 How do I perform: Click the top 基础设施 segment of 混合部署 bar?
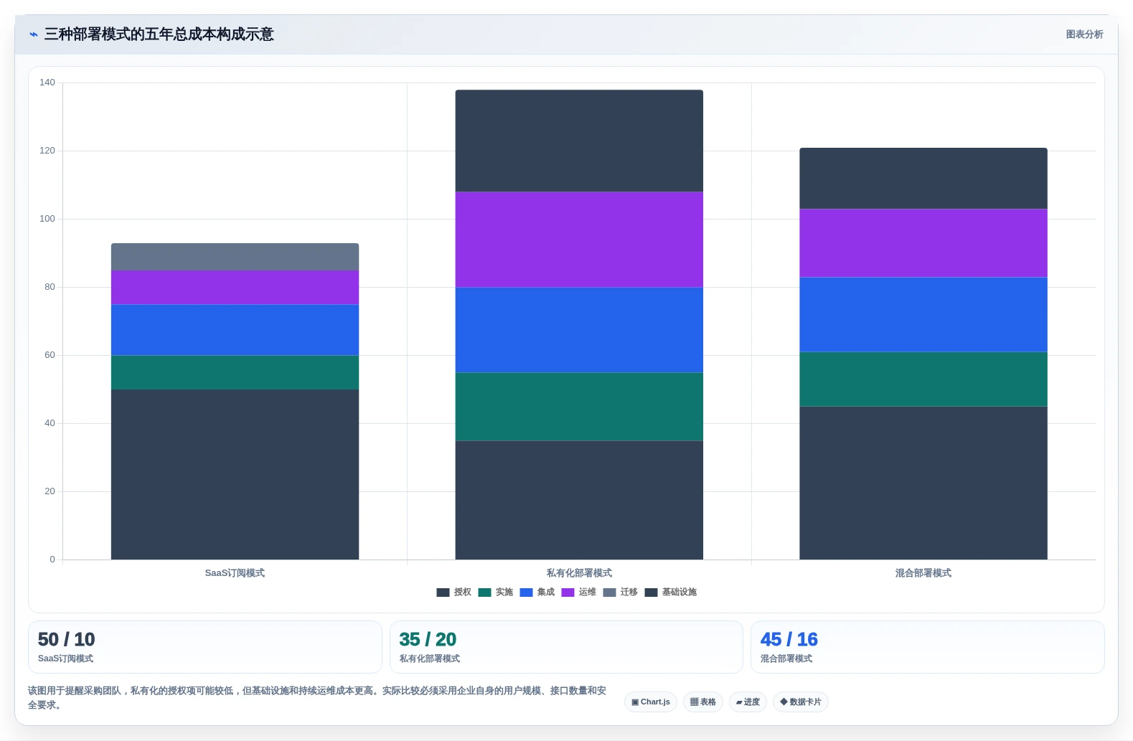click(923, 179)
